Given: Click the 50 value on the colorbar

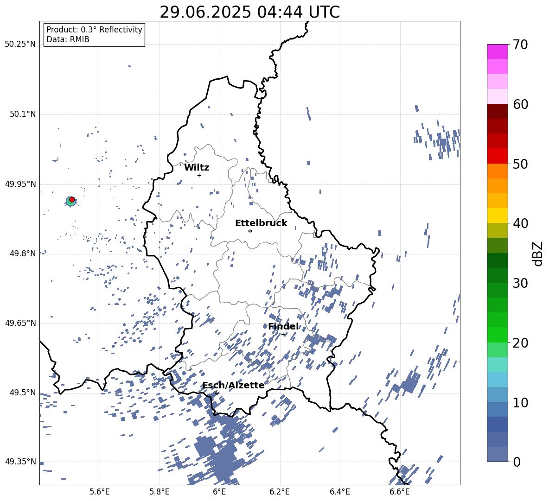Looking at the screenshot, I should [x=520, y=164].
